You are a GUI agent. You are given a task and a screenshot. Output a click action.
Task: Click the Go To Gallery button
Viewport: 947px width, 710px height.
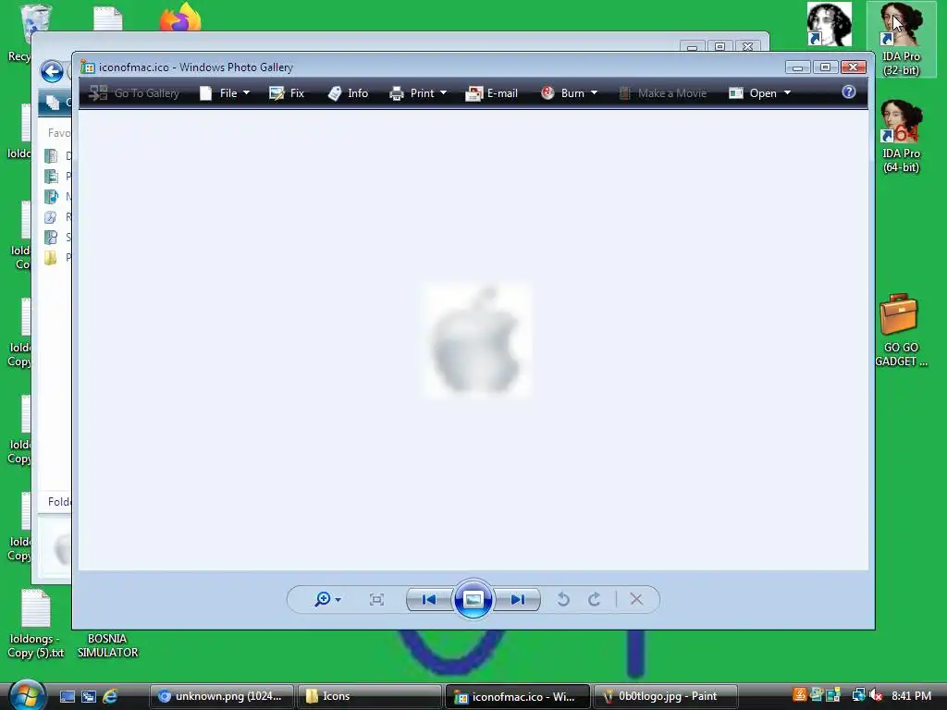(x=134, y=93)
